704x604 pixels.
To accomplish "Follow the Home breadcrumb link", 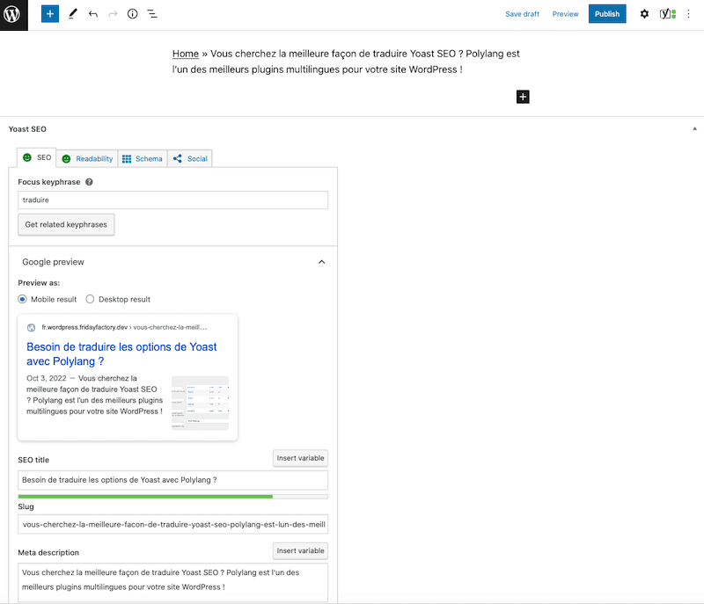I will point(186,54).
